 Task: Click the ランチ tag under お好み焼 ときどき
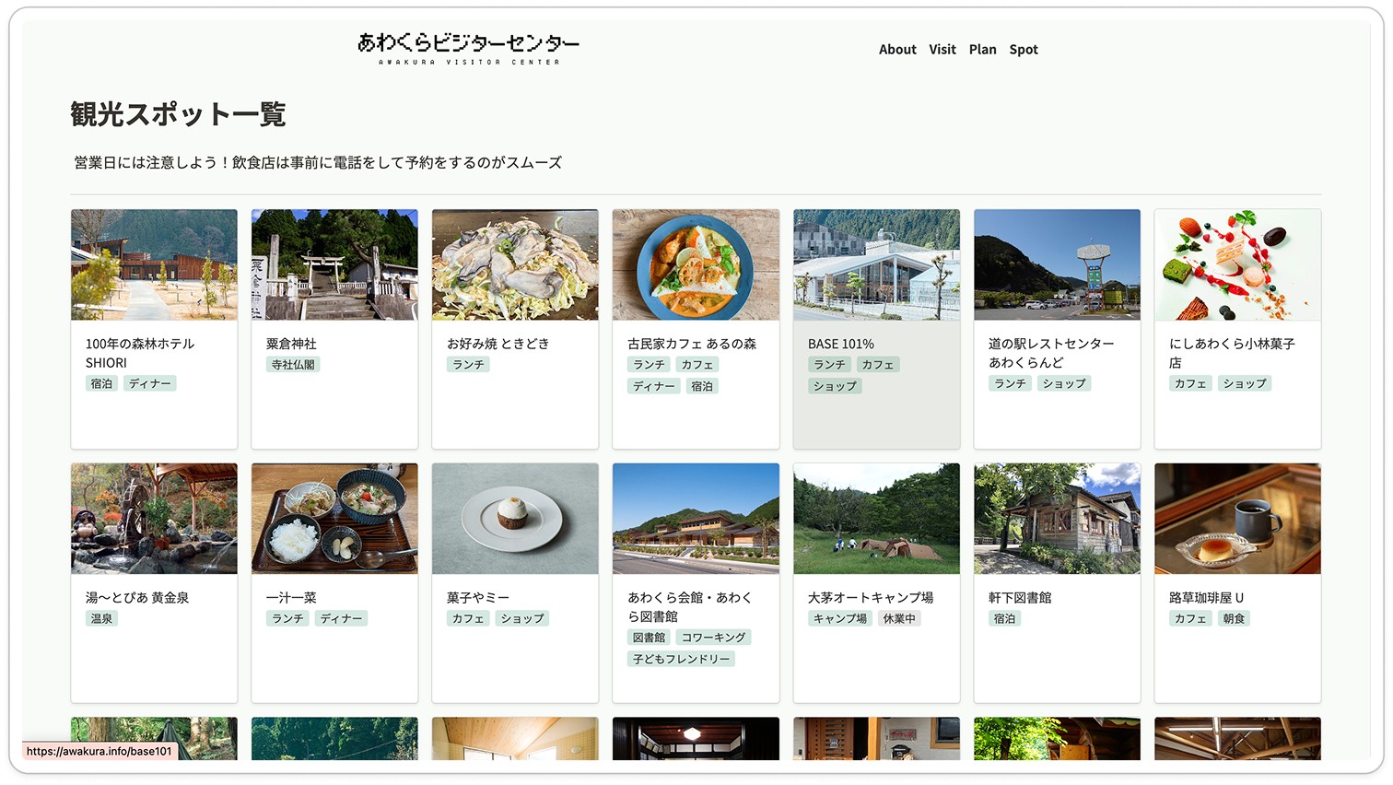pos(468,365)
